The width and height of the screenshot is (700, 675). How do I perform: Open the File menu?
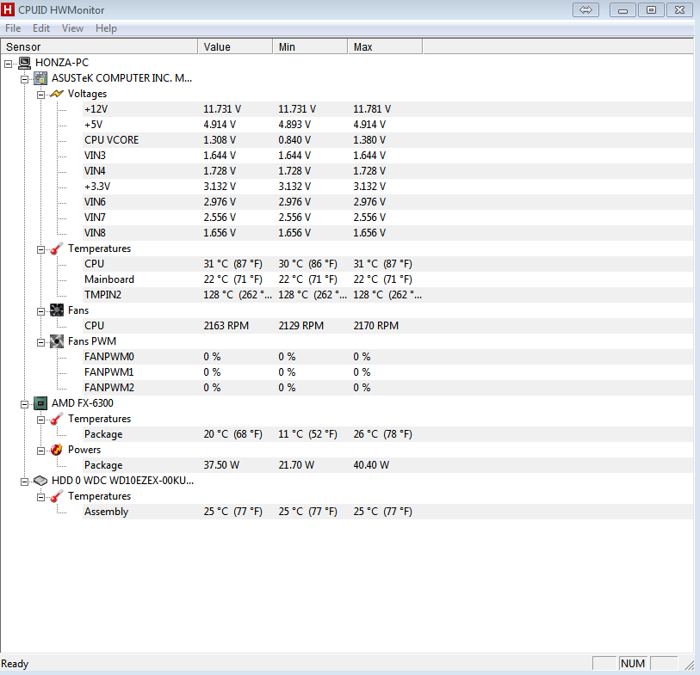click(13, 28)
